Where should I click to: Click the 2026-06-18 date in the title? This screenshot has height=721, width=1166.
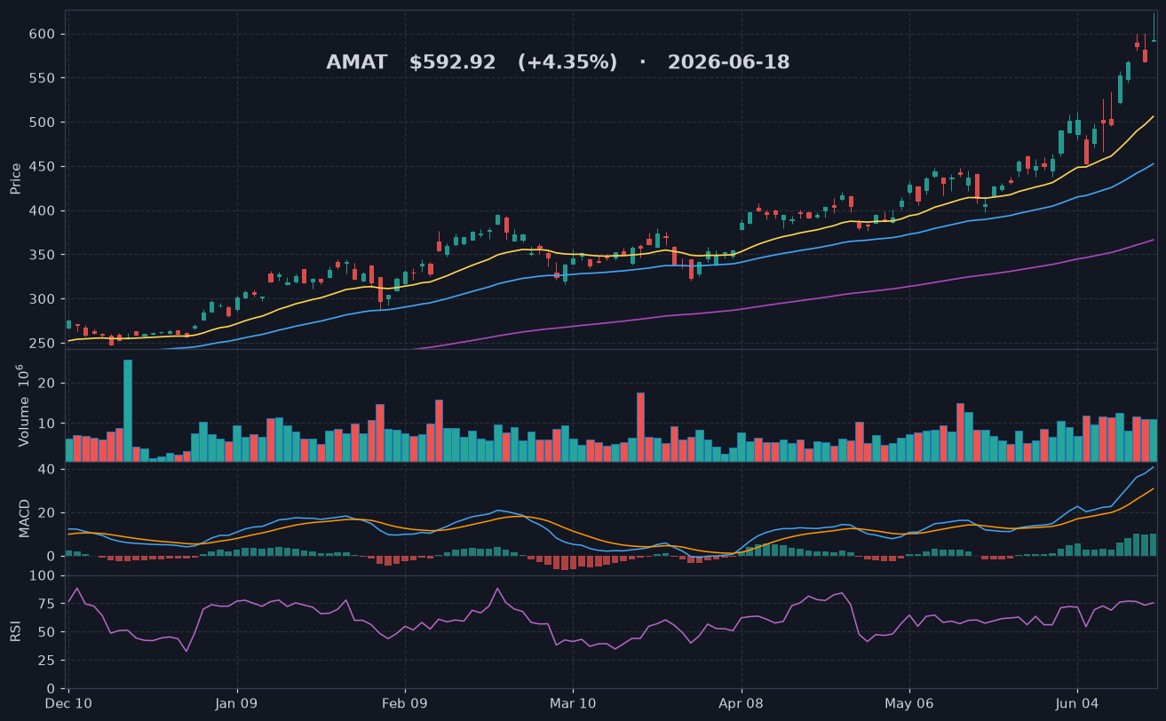tap(728, 63)
